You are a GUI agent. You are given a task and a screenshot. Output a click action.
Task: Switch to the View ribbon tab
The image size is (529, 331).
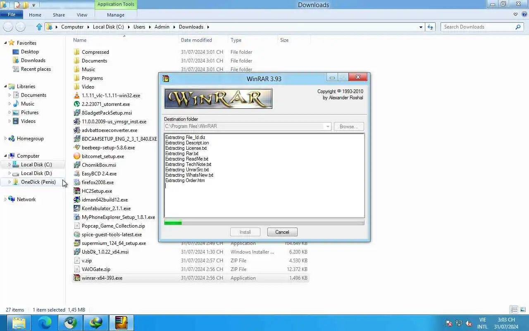click(x=82, y=15)
